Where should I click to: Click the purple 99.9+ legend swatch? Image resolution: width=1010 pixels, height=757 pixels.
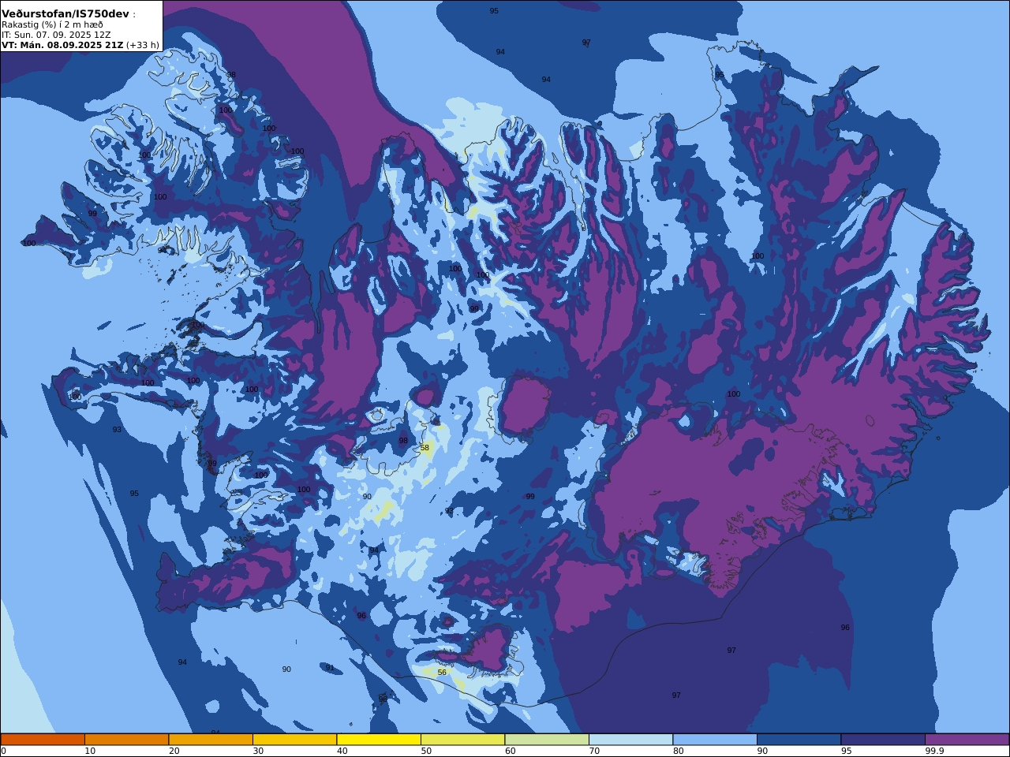coord(967,740)
